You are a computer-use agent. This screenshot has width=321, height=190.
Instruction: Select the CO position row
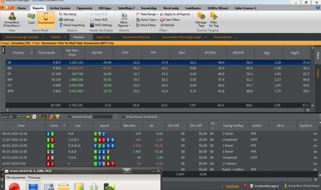tap(158, 85)
